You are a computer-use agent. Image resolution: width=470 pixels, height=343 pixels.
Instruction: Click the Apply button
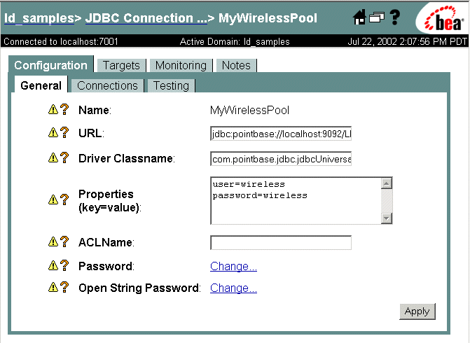click(x=417, y=311)
